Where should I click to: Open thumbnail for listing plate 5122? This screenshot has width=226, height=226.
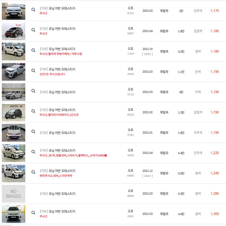[14, 92]
